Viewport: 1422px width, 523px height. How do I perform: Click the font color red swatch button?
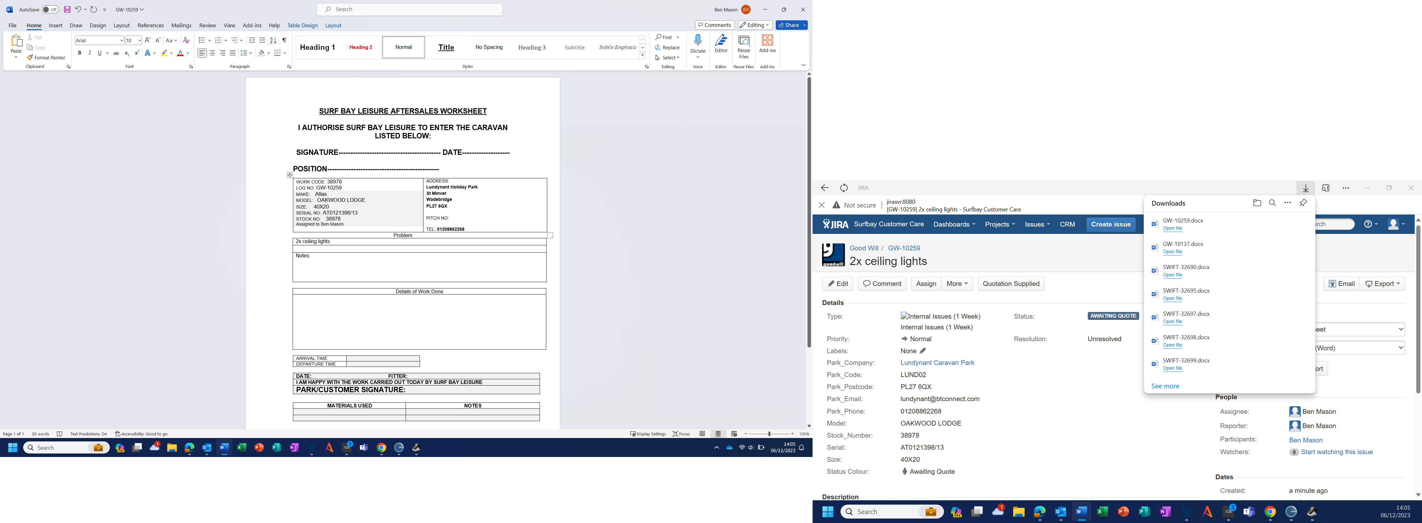click(180, 53)
